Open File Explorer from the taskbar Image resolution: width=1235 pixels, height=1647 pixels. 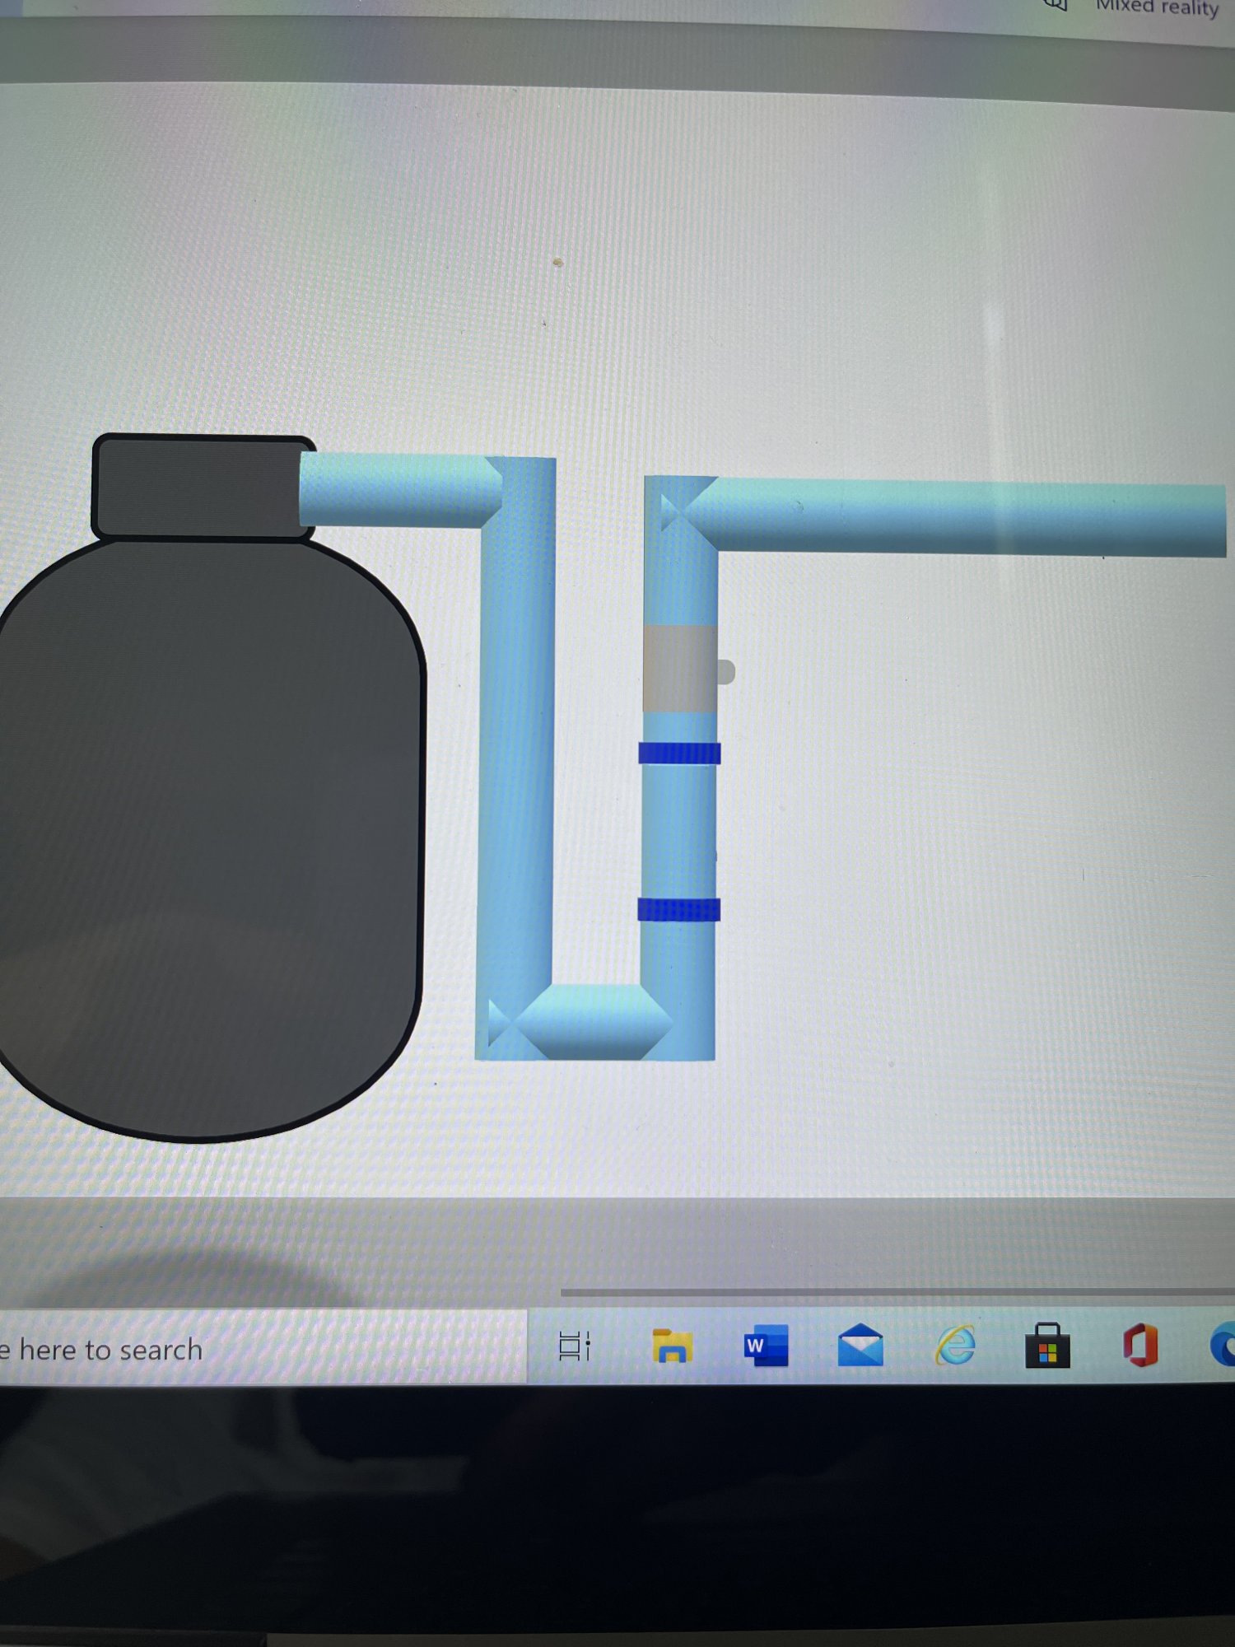[x=672, y=1346]
